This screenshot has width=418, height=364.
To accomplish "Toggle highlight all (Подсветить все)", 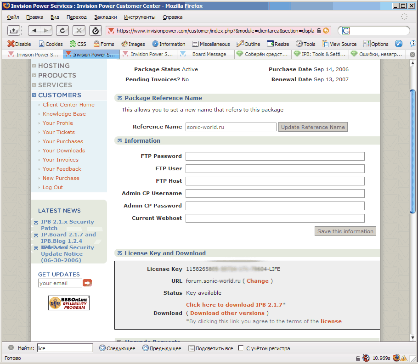I will coord(210,348).
